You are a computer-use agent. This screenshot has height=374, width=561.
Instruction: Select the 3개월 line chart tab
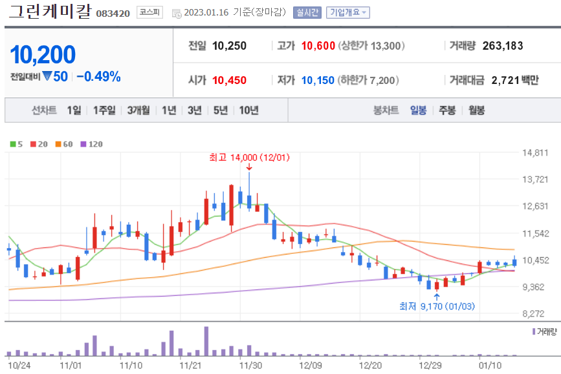coord(138,110)
